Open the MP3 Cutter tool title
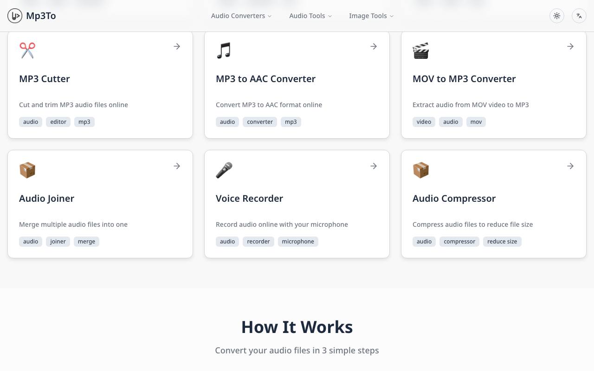594x371 pixels. 45,79
